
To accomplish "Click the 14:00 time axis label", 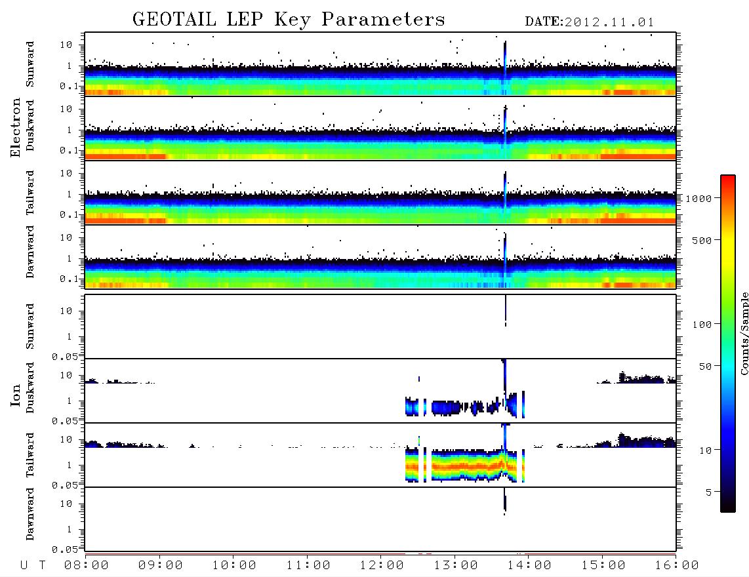I will 529,565.
